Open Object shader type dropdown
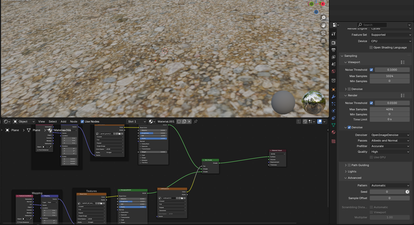Image resolution: width=414 pixels, height=225 pixels. [24, 122]
